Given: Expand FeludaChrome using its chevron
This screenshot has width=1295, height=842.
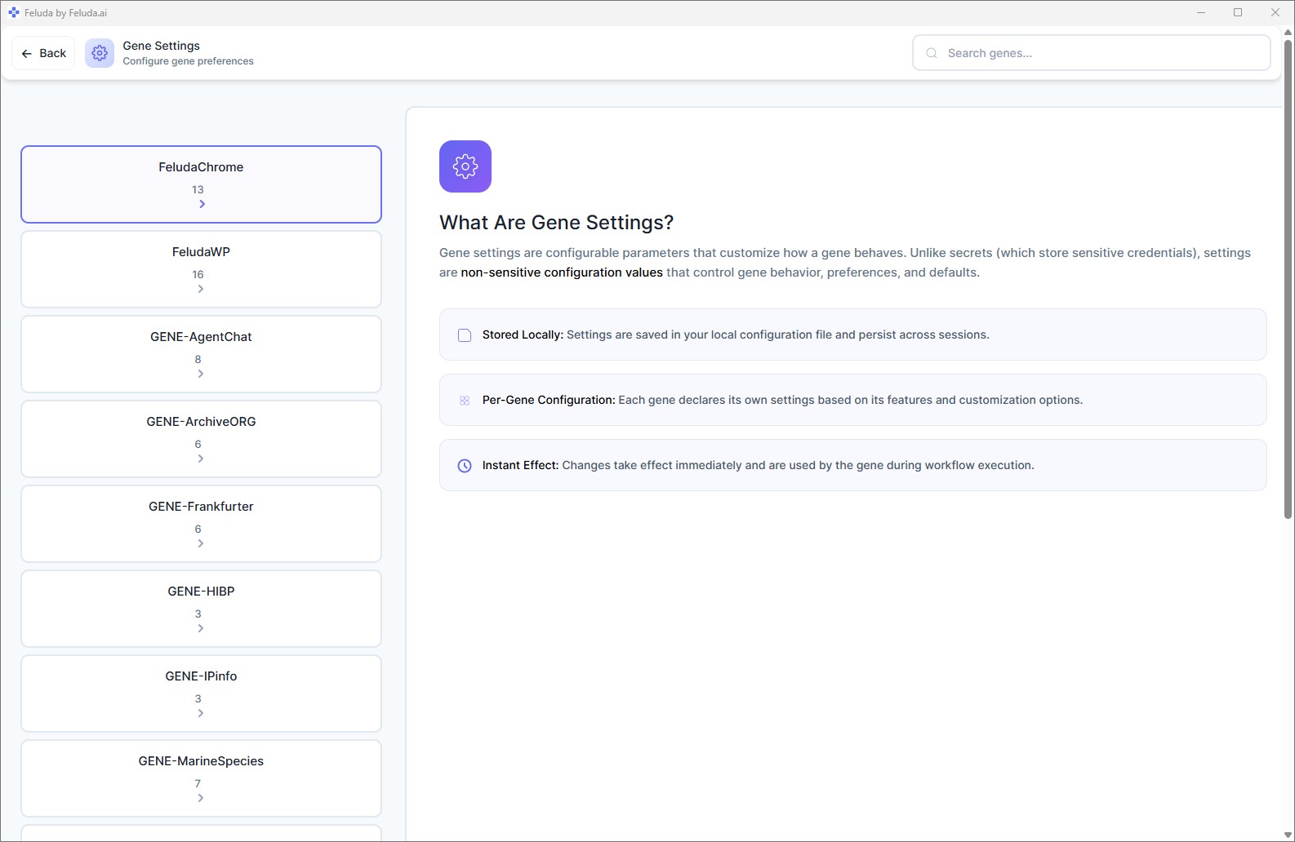Looking at the screenshot, I should [x=202, y=204].
